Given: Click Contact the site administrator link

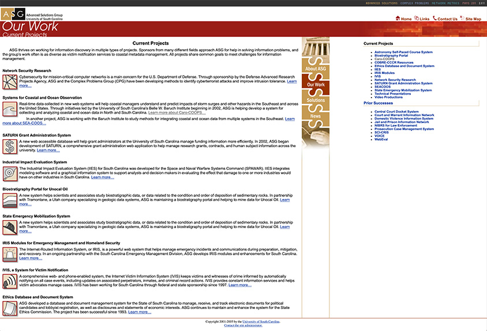Looking at the screenshot, I should point(243,325).
